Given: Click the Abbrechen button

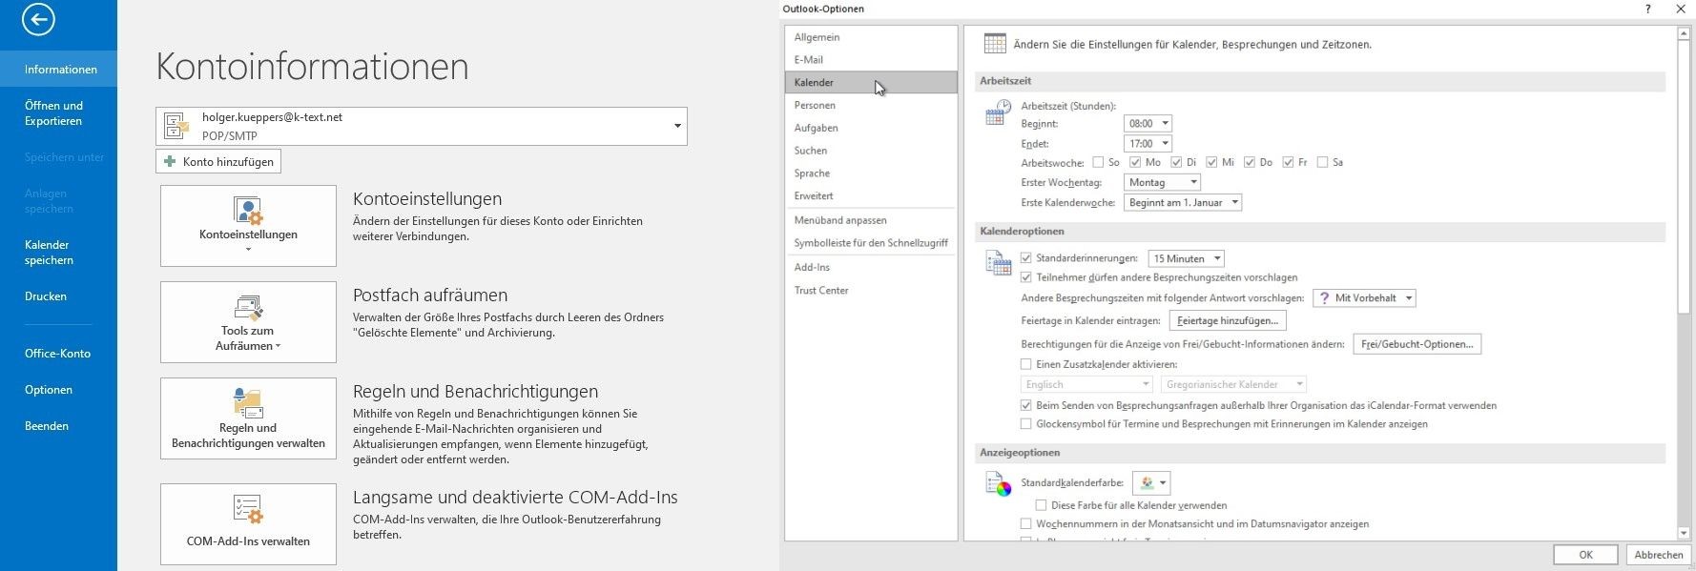Looking at the screenshot, I should [1659, 555].
